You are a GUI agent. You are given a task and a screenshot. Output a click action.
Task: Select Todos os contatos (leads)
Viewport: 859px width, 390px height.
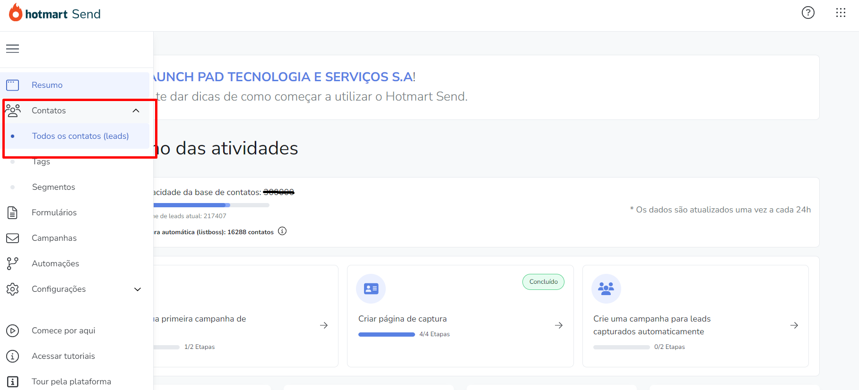(80, 136)
